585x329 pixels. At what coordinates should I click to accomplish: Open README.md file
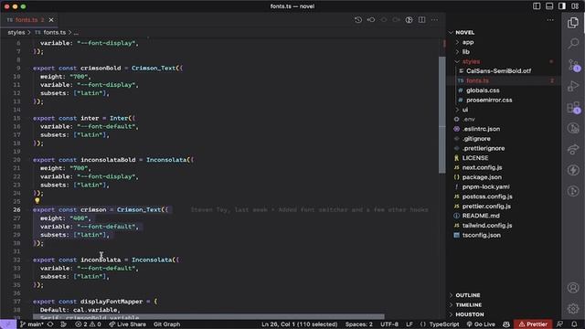pos(481,216)
